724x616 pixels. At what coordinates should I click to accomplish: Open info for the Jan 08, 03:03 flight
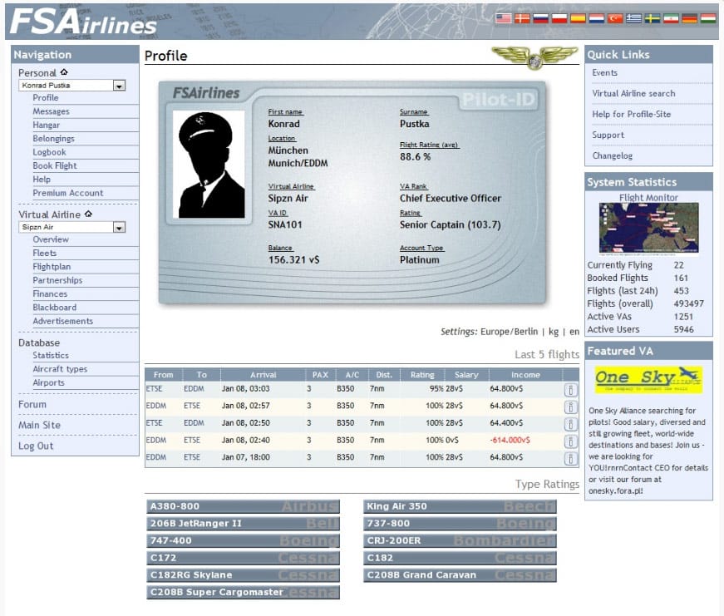point(570,389)
